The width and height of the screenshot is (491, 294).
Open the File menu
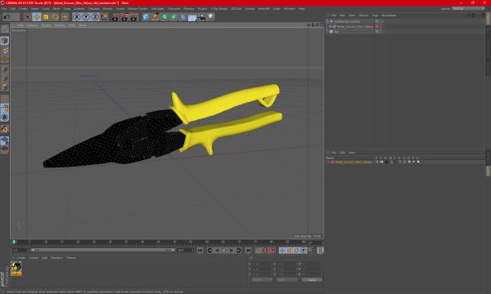4,9
